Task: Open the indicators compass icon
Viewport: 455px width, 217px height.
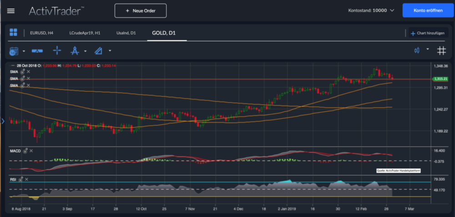Action: [75, 51]
